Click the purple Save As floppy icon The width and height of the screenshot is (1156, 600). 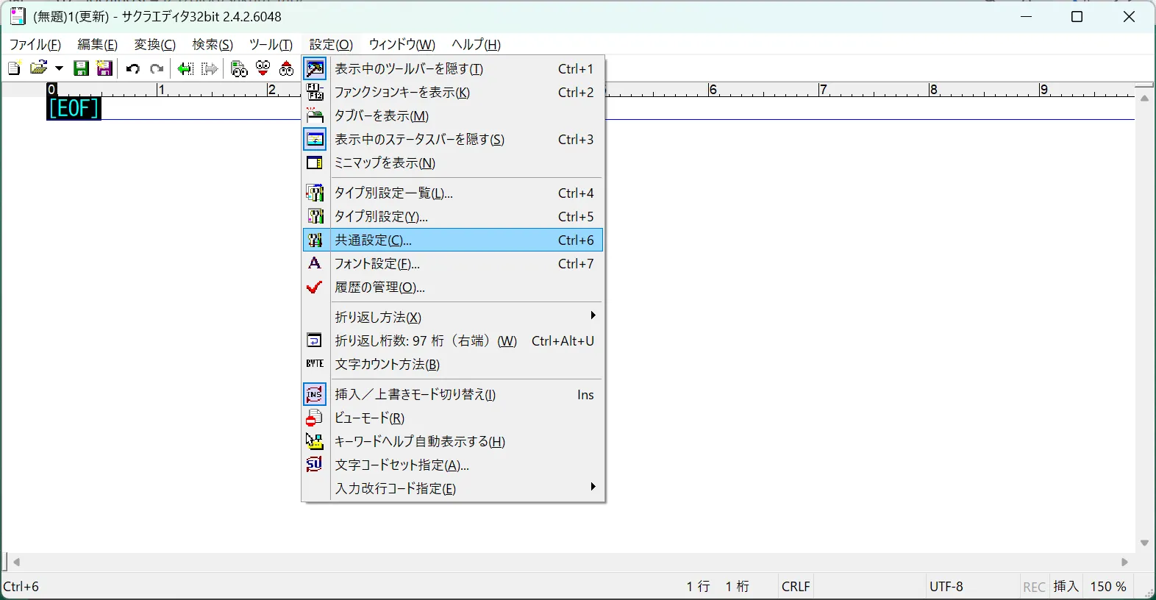104,68
